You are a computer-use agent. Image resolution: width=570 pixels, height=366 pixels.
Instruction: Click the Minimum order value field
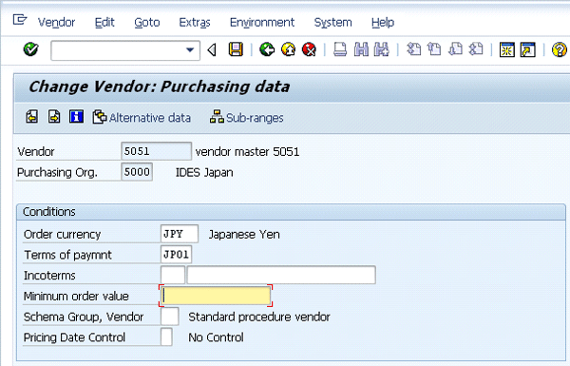coord(216,296)
